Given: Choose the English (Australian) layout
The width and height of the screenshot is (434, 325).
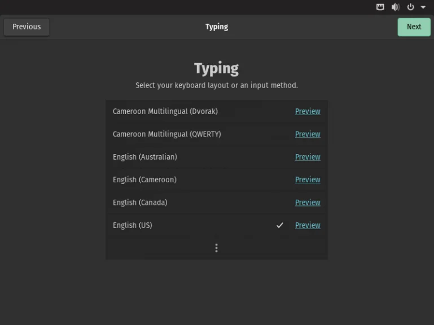Looking at the screenshot, I should (x=144, y=157).
